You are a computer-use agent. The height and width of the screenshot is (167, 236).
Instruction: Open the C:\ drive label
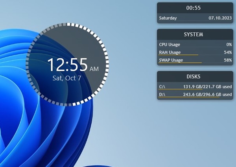tap(162, 87)
